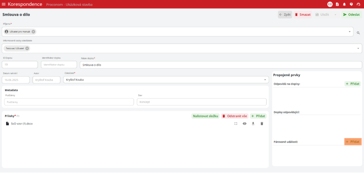This screenshot has height=173, width=364.
Task: Open the document icon in the top bar
Action: click(337, 4)
